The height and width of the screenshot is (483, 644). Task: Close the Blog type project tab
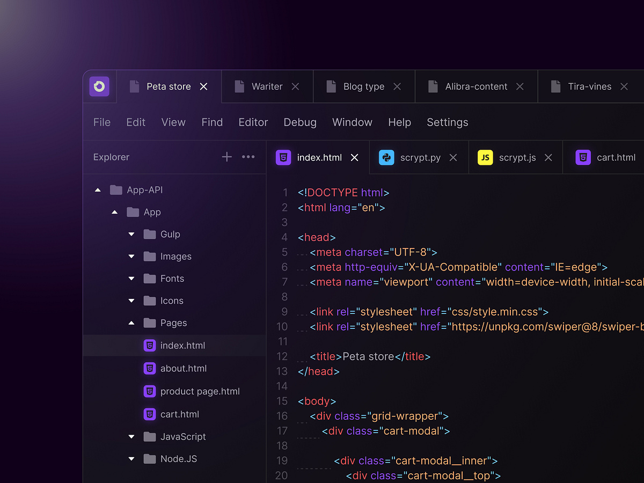397,86
